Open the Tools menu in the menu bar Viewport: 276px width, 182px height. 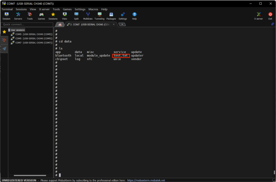[x=56, y=9]
